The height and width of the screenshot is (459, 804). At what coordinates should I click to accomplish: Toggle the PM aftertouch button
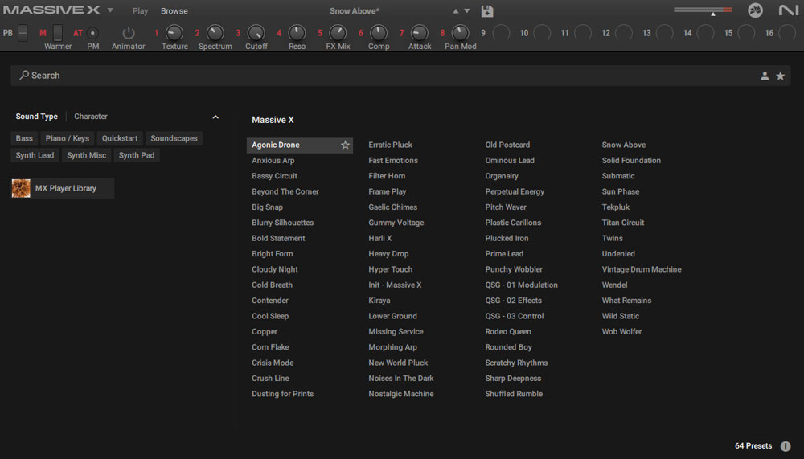click(92, 33)
